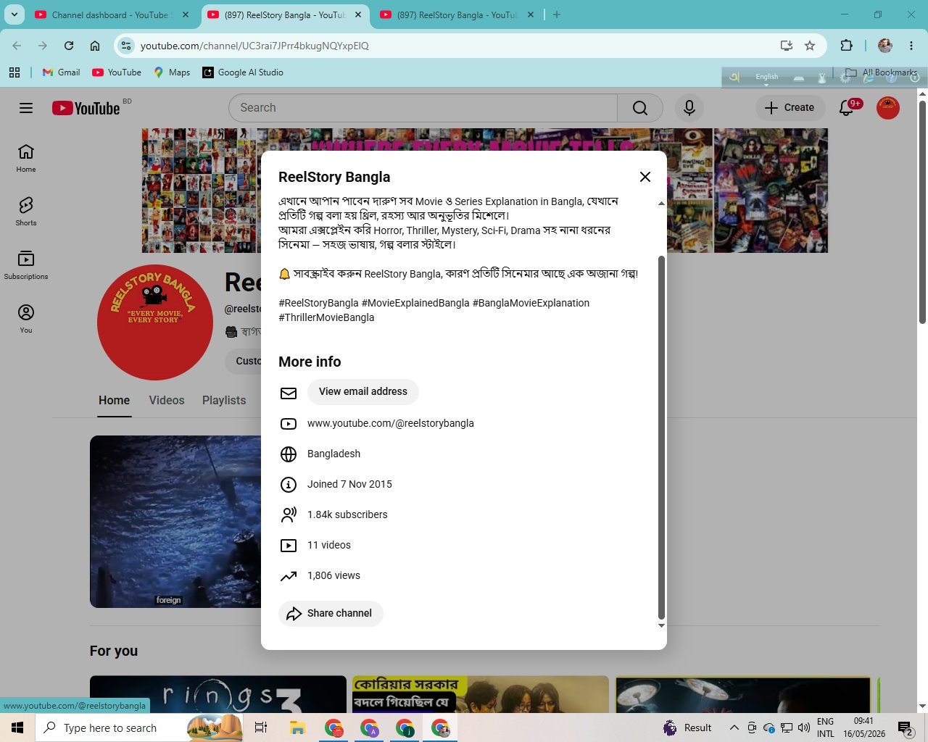Open the account avatar menu
The image size is (928, 742).
[888, 107]
